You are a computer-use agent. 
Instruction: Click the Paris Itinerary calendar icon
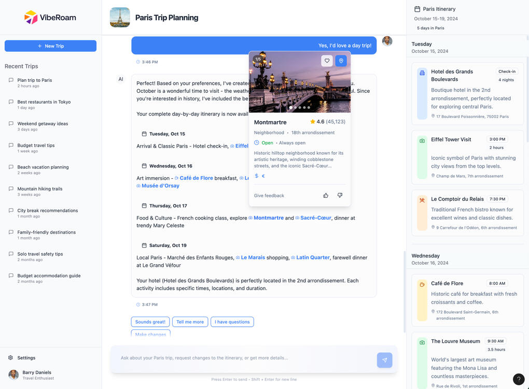coord(417,9)
